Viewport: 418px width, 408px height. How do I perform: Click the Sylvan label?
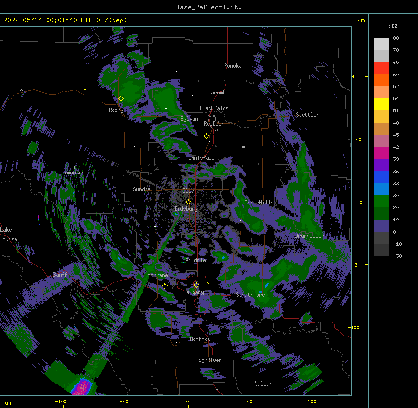pos(189,119)
